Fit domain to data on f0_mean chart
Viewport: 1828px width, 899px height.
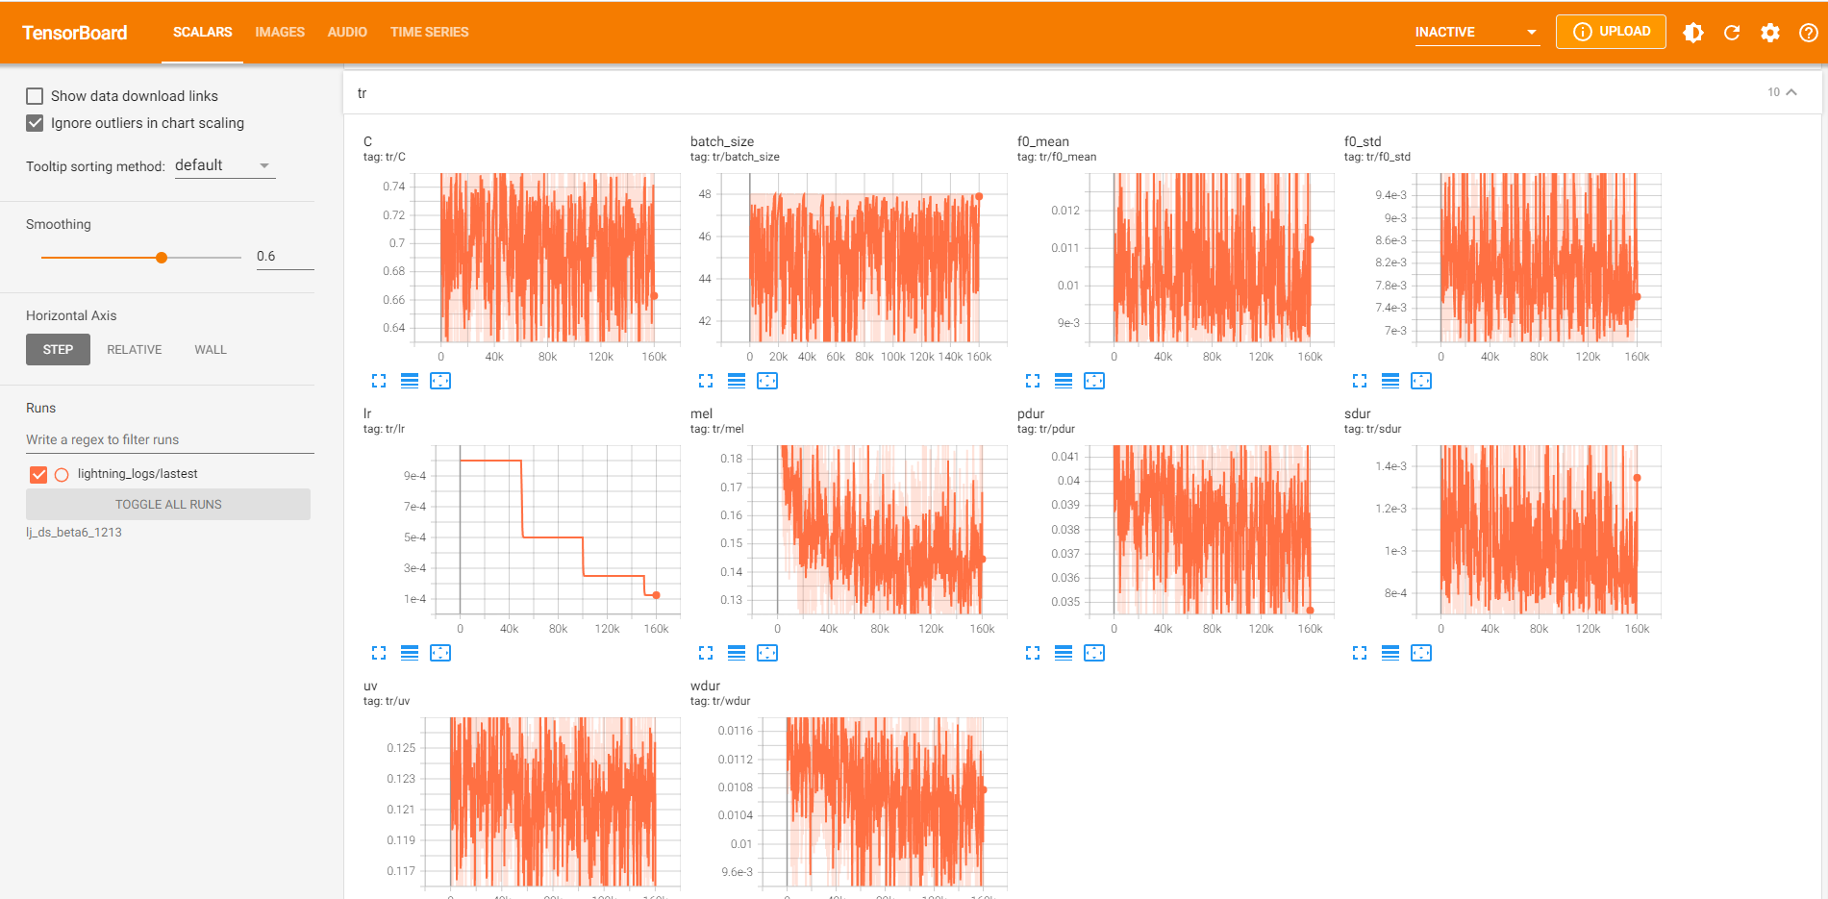(x=1094, y=381)
